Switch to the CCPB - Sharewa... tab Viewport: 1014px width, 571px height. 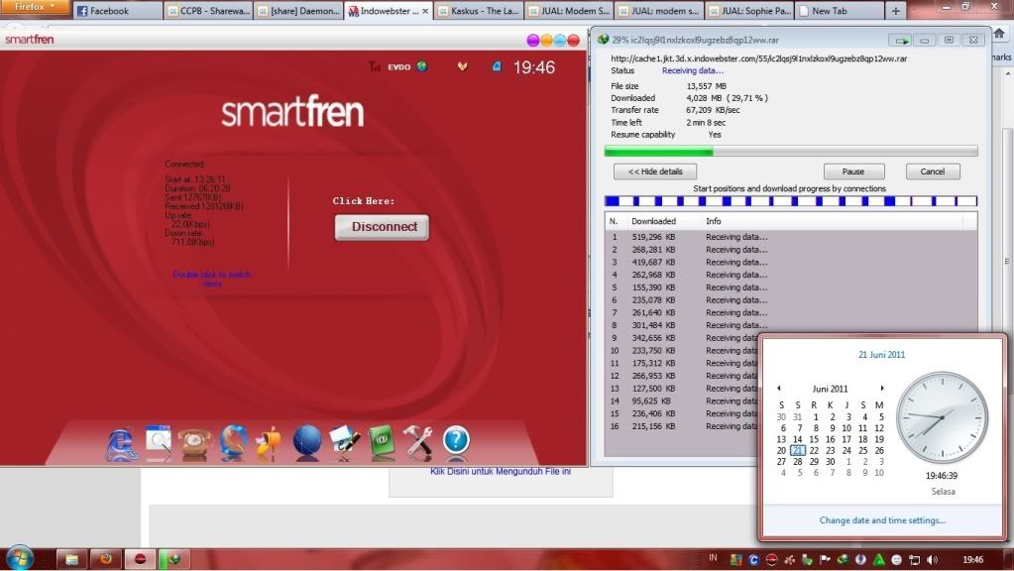point(207,11)
